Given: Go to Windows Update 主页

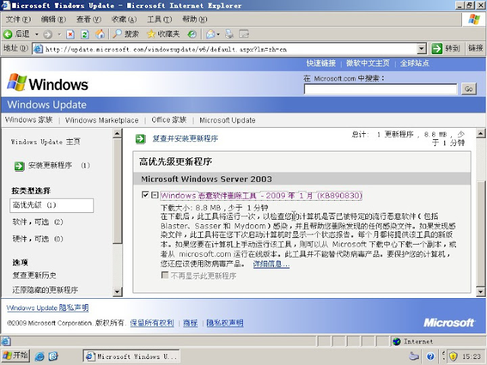Looking at the screenshot, I should pos(46,142).
